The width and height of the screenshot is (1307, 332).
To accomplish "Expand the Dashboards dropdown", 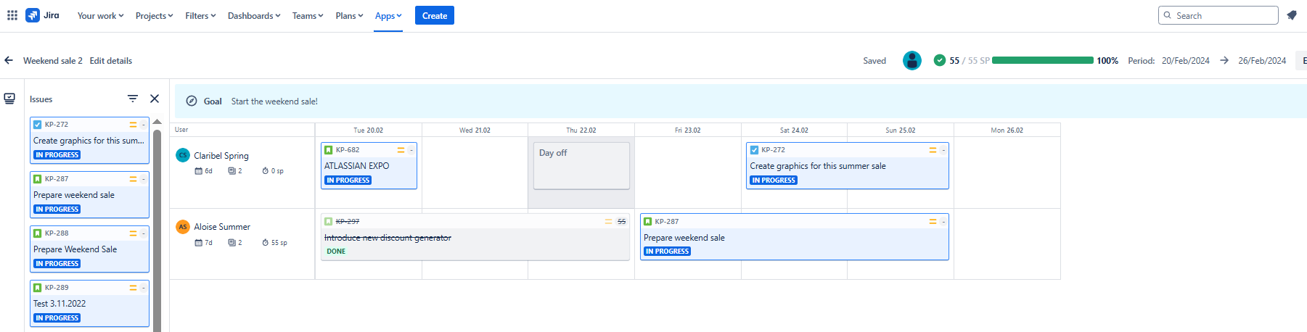I will (254, 15).
